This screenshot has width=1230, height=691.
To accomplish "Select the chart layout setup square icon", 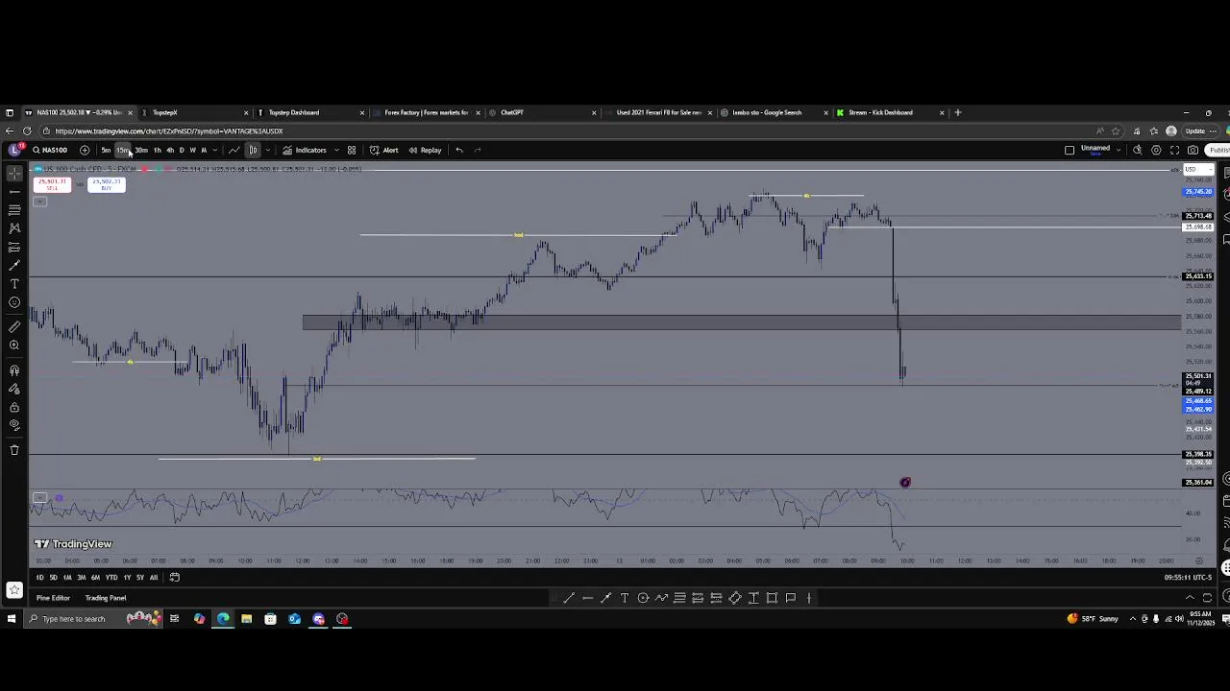I will click(x=1070, y=150).
